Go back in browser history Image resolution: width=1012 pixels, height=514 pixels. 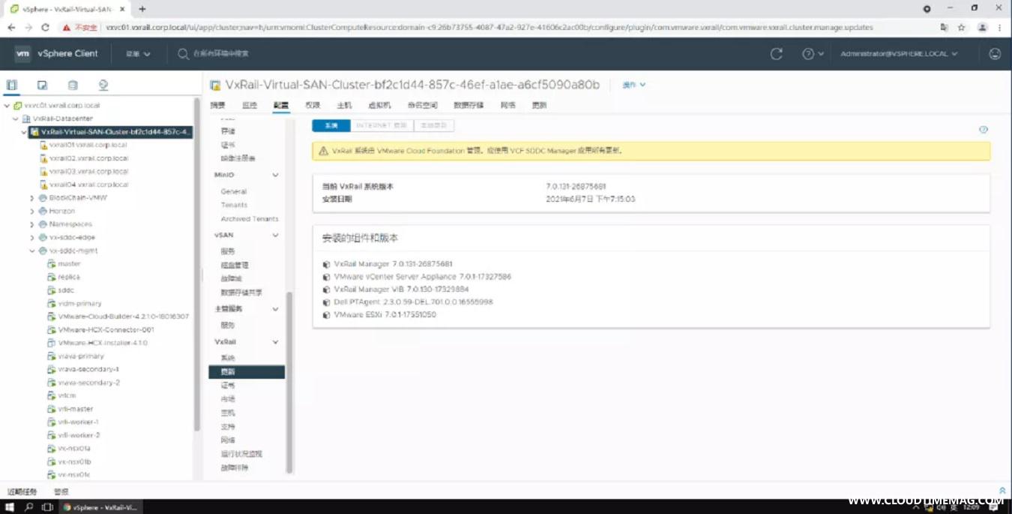click(x=11, y=27)
